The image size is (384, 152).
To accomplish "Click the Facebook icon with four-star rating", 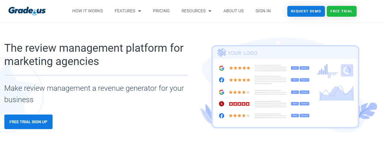I will click(x=221, y=115).
